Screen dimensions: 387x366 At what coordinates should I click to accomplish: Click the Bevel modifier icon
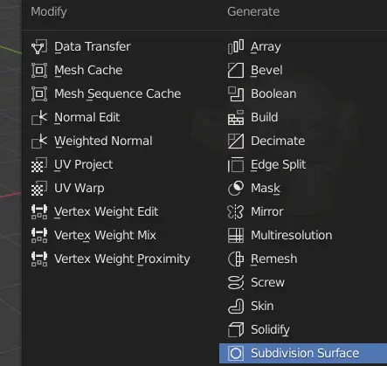pyautogui.click(x=236, y=70)
